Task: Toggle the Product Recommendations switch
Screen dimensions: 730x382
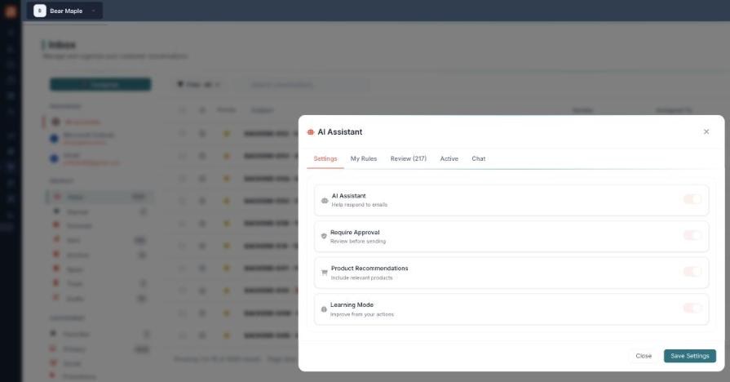Action: (x=692, y=272)
